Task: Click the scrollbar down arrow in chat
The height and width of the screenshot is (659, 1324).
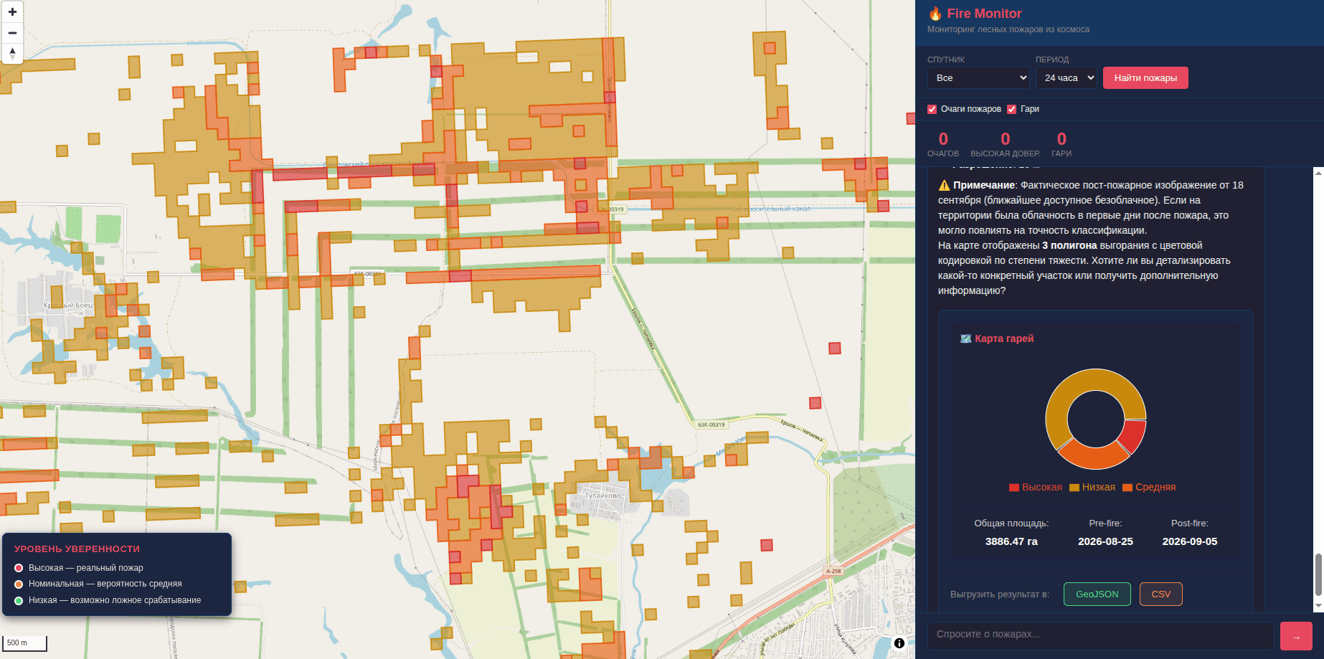Action: (x=1318, y=606)
